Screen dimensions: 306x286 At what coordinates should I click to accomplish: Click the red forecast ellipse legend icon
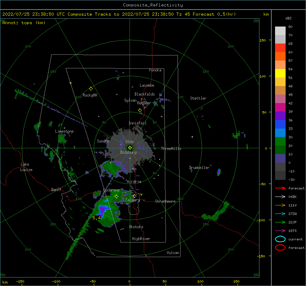click(x=280, y=248)
